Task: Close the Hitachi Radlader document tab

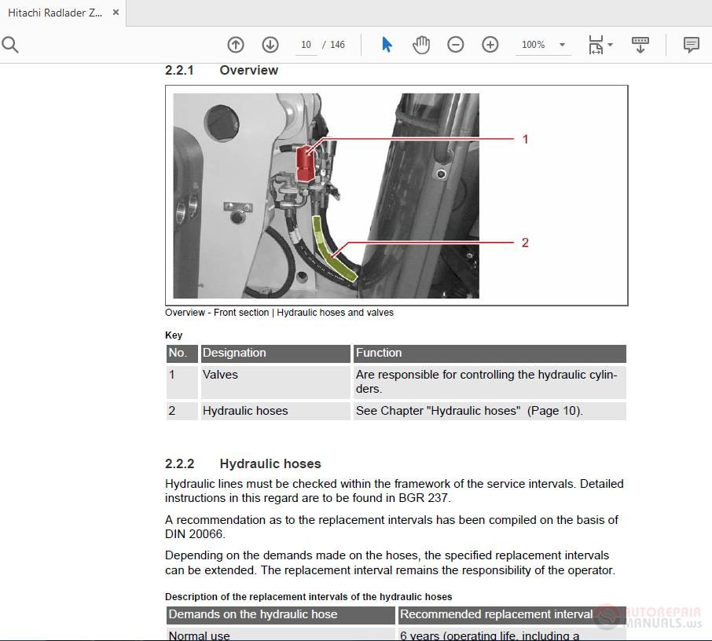Action: pos(116,13)
